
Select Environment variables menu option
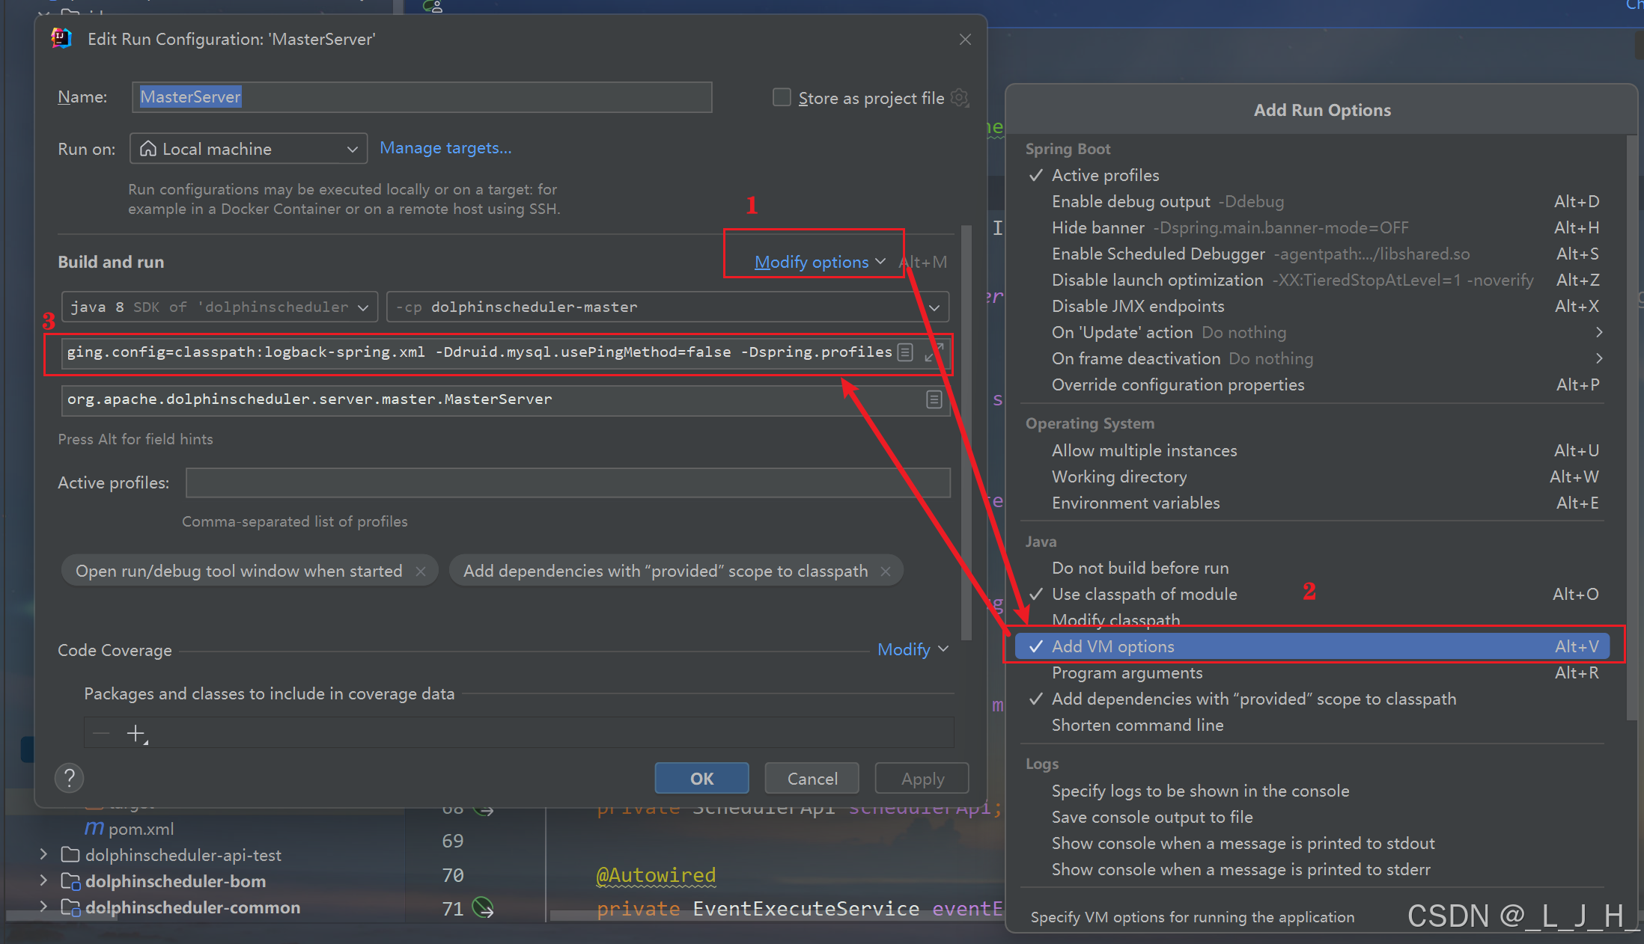(1135, 503)
